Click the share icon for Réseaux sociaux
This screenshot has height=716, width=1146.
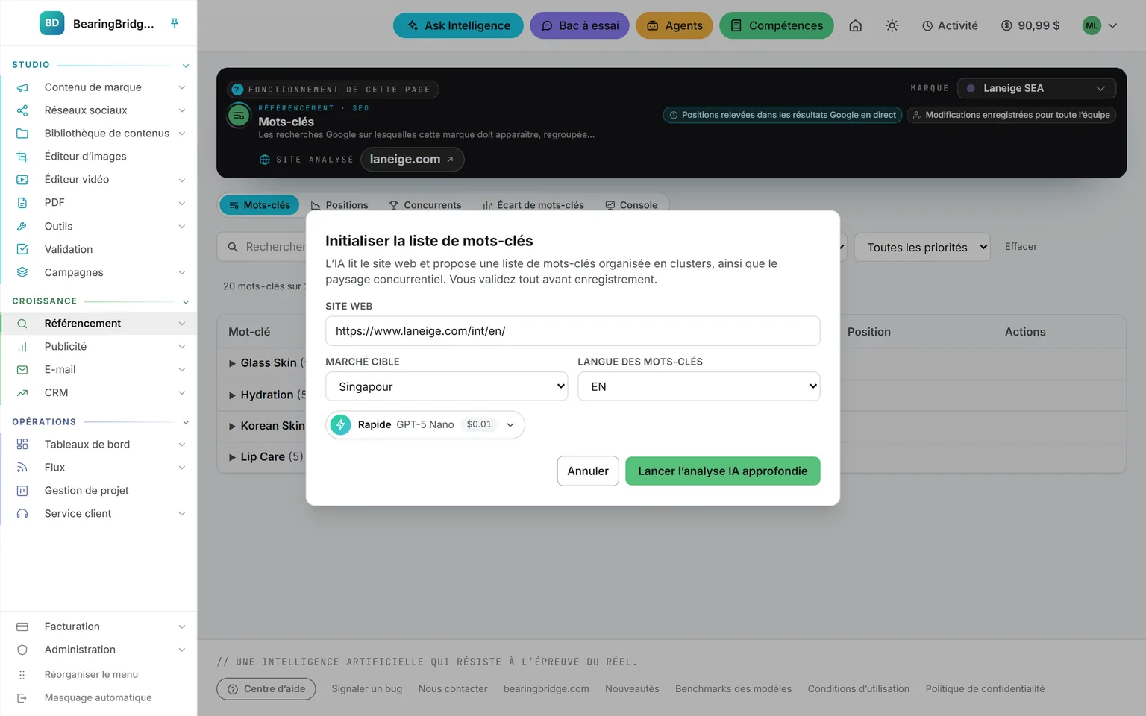click(22, 110)
